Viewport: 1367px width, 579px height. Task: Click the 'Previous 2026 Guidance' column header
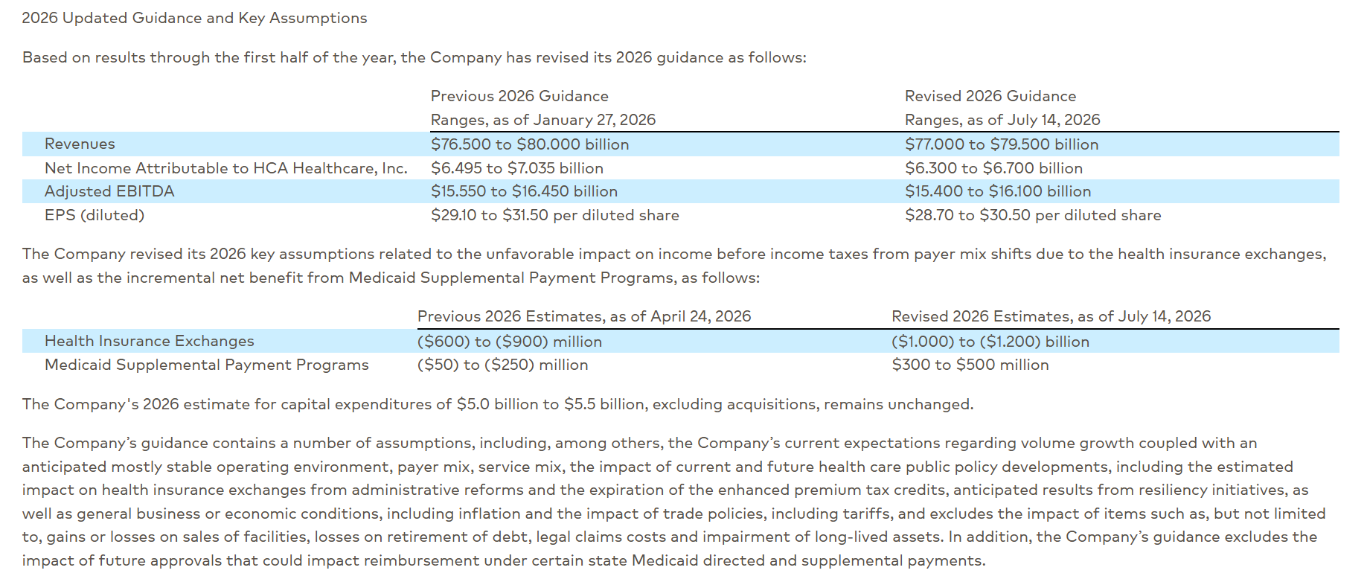[519, 96]
